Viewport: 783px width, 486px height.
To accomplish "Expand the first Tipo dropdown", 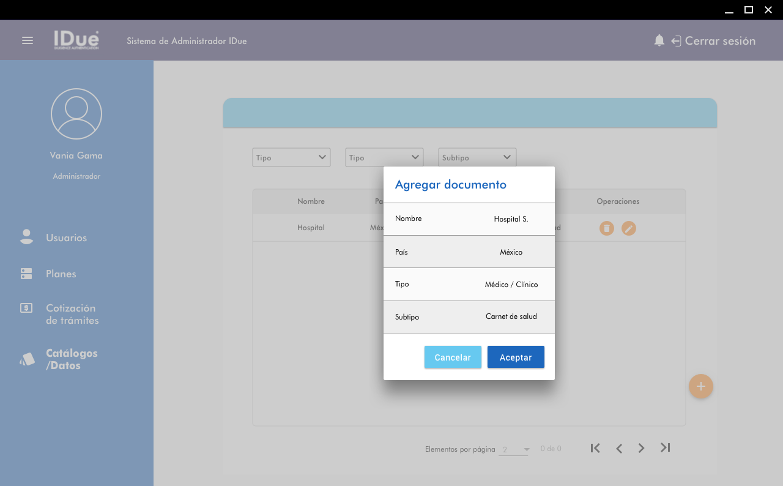I will coord(291,157).
